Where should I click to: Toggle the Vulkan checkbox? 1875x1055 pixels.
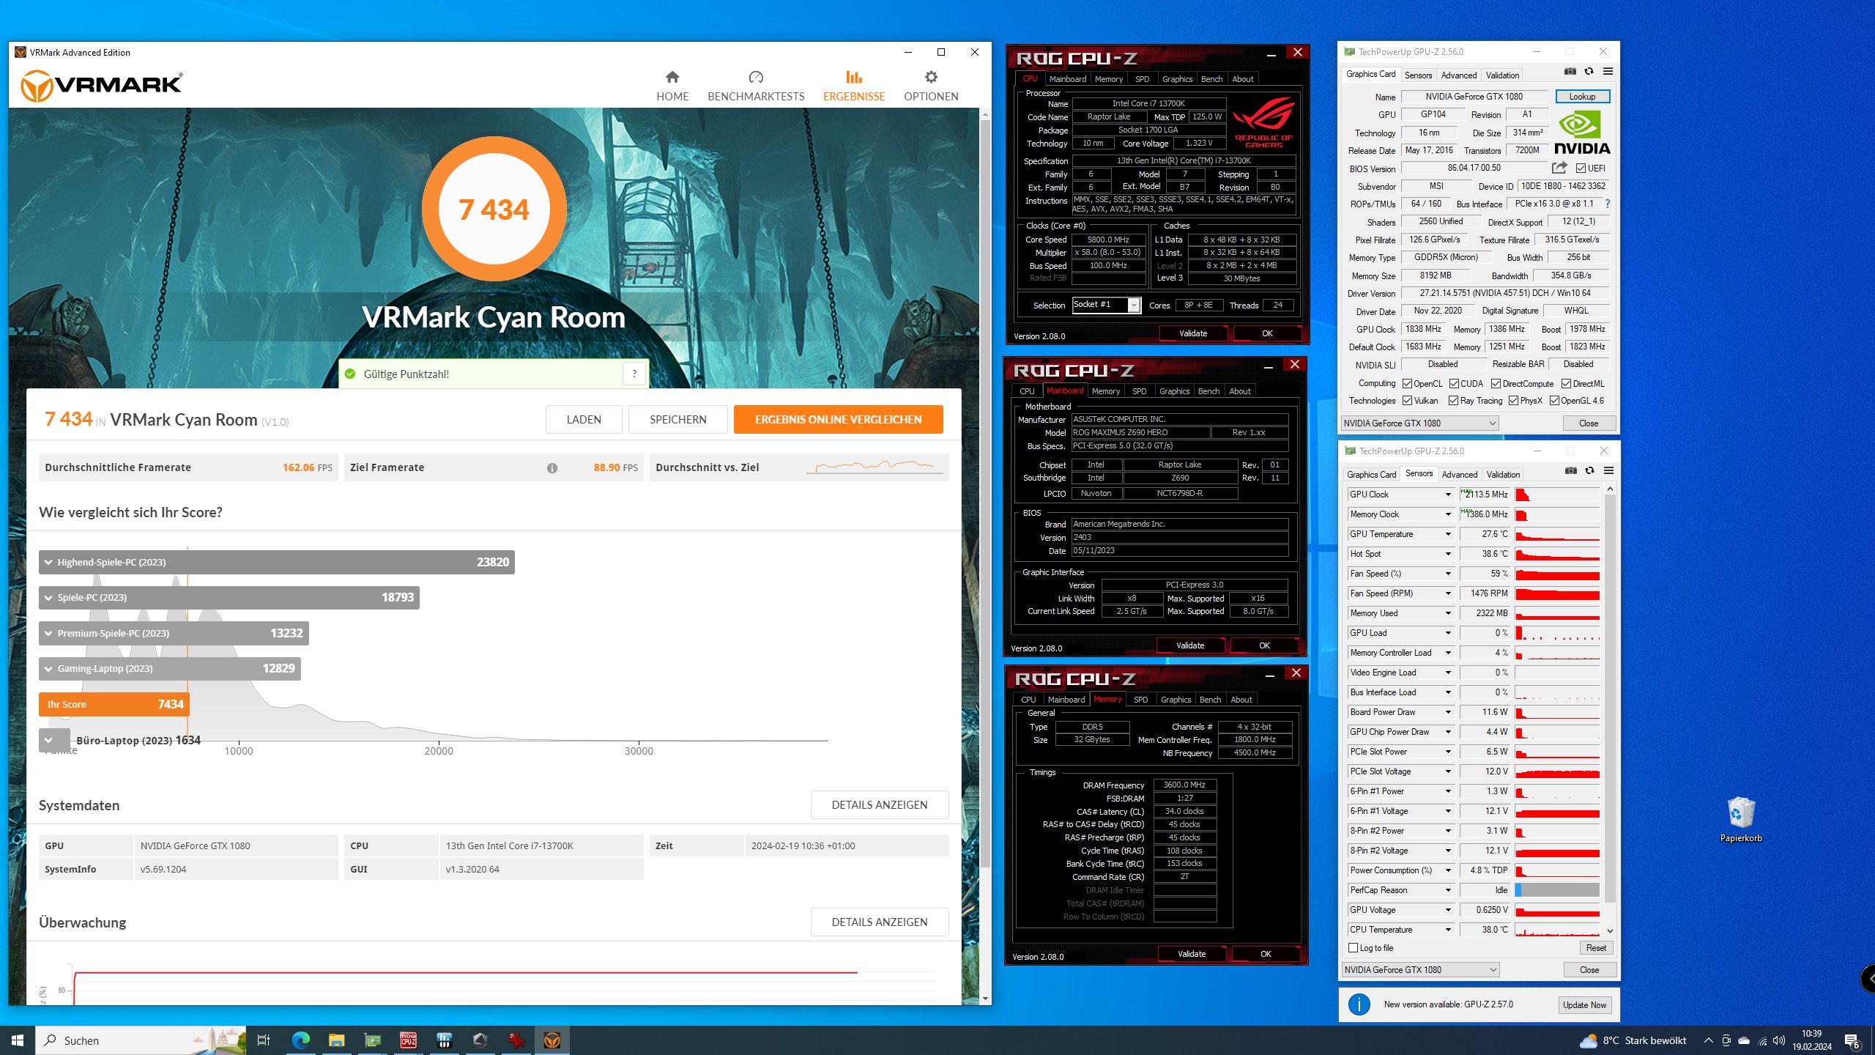(x=1407, y=401)
